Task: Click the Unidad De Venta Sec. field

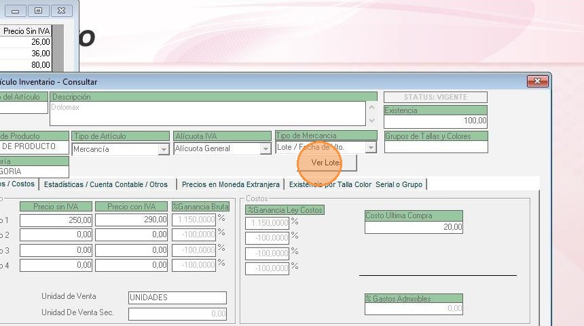Action: pos(177,314)
